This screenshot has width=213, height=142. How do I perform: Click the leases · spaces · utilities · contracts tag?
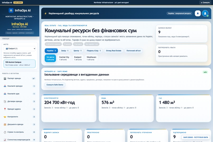click(20, 33)
